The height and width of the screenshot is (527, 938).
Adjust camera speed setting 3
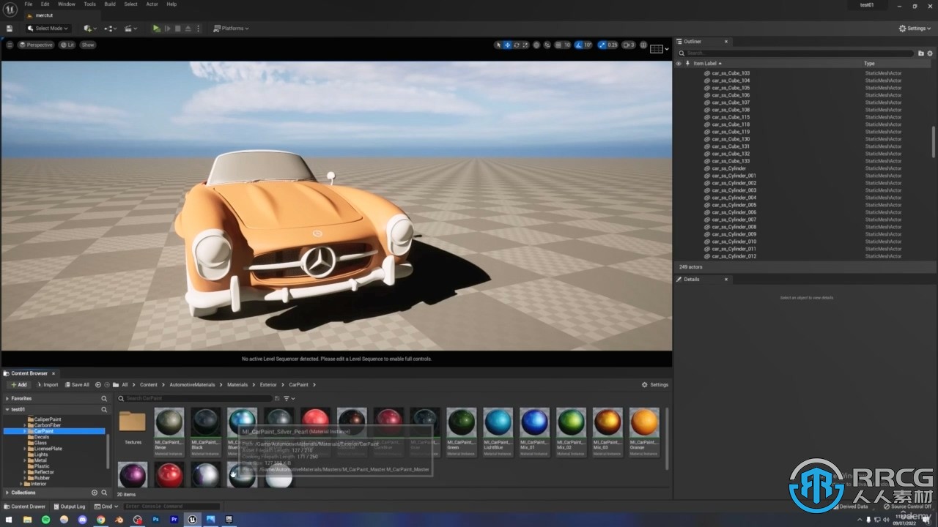pos(629,45)
